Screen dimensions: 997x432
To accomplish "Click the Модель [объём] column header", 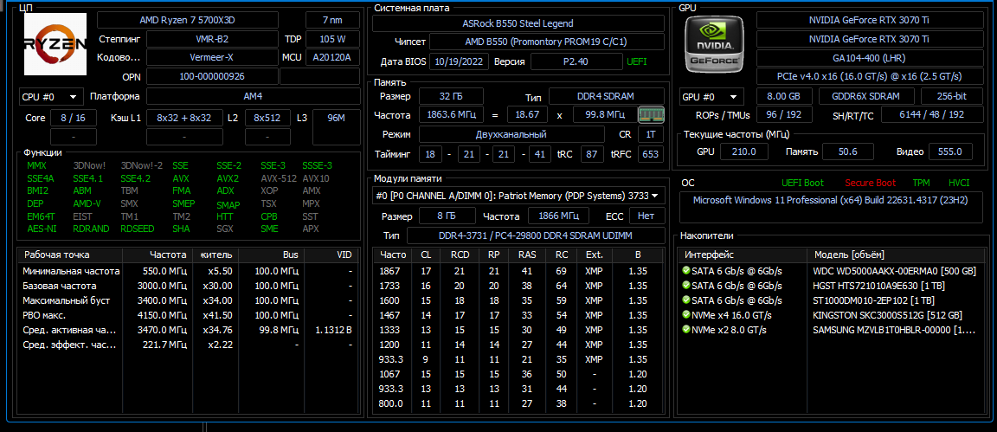I will tap(895, 255).
